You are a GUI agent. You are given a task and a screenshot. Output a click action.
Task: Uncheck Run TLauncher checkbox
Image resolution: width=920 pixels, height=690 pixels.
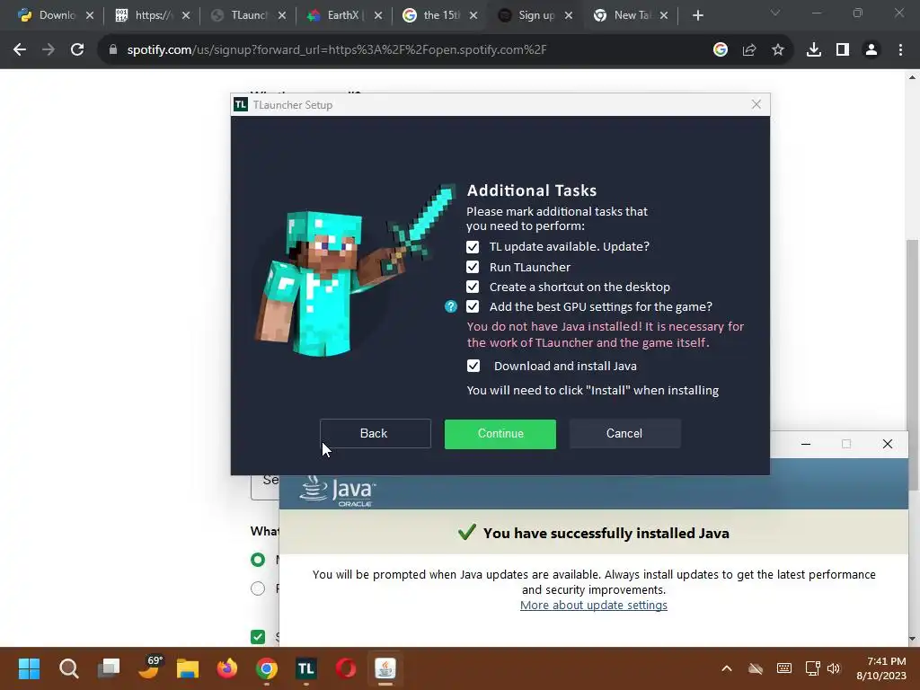pos(473,267)
